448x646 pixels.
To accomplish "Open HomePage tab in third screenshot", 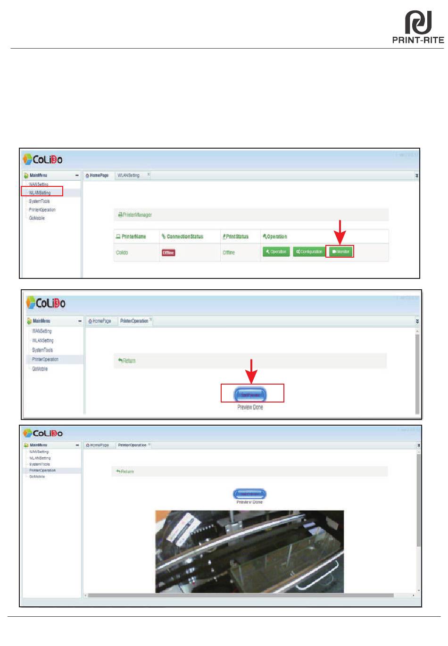I will click(x=97, y=445).
